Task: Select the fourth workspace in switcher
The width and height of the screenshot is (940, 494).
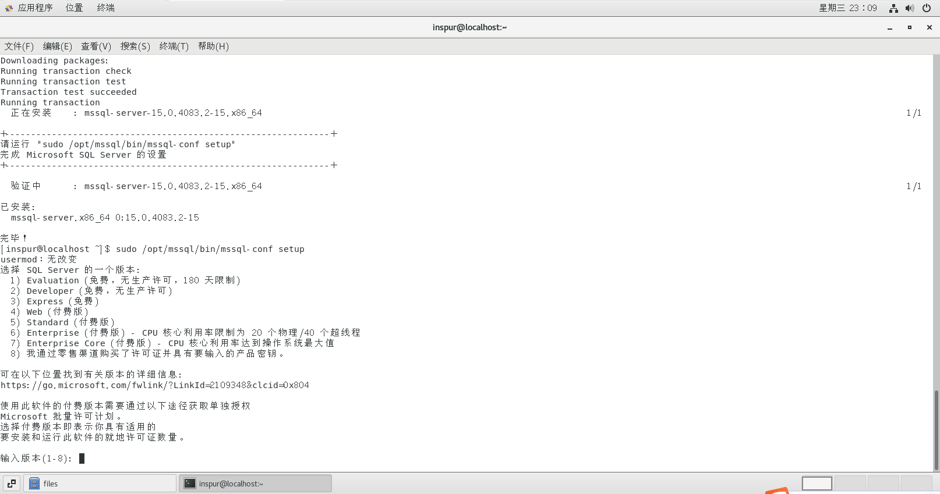Action: click(x=917, y=484)
